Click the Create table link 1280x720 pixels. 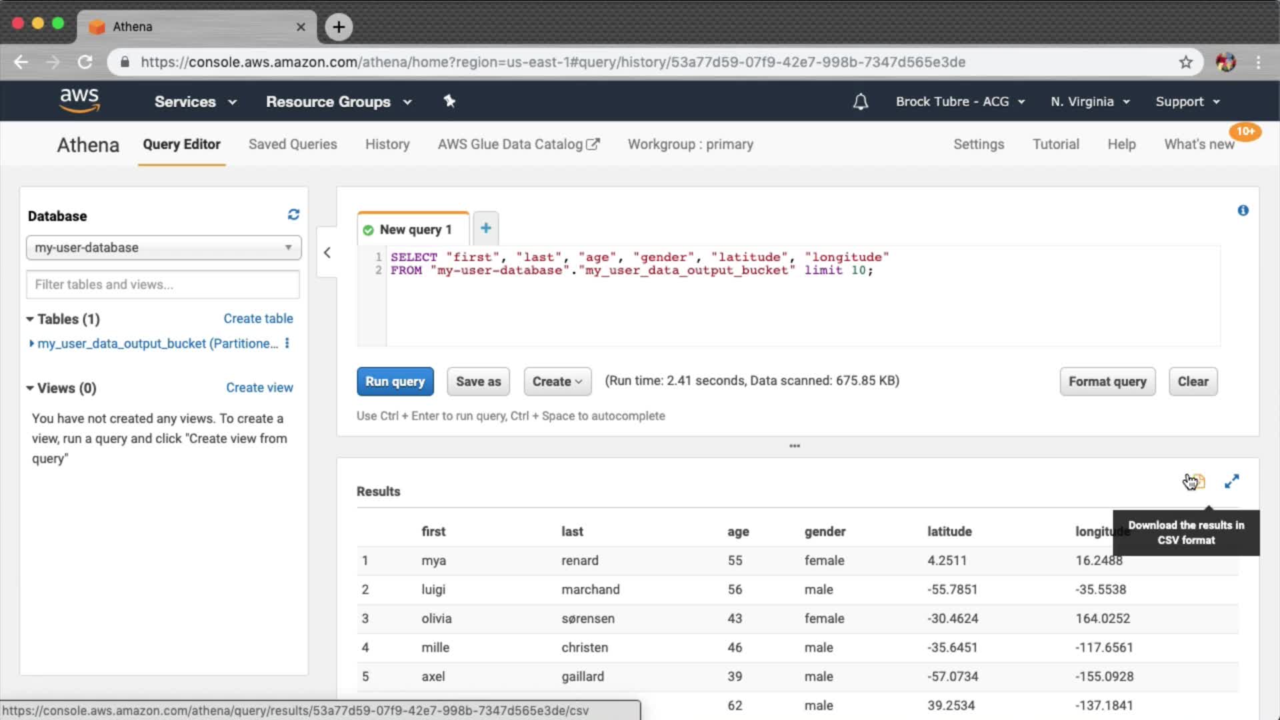click(x=258, y=319)
